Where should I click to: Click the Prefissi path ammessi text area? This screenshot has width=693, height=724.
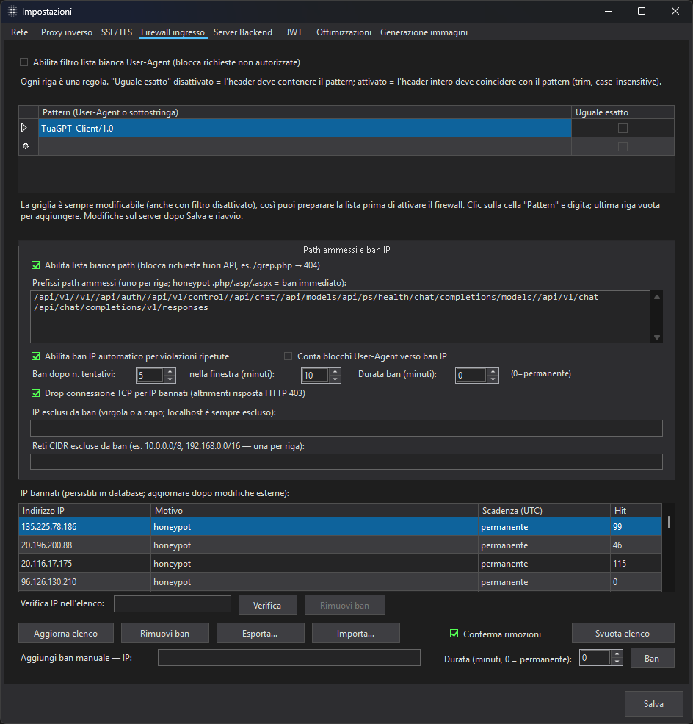tap(341, 317)
